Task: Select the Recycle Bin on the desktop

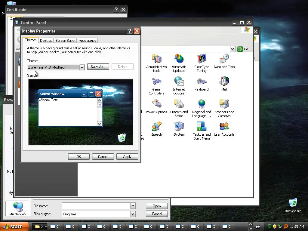Action: pyautogui.click(x=293, y=205)
